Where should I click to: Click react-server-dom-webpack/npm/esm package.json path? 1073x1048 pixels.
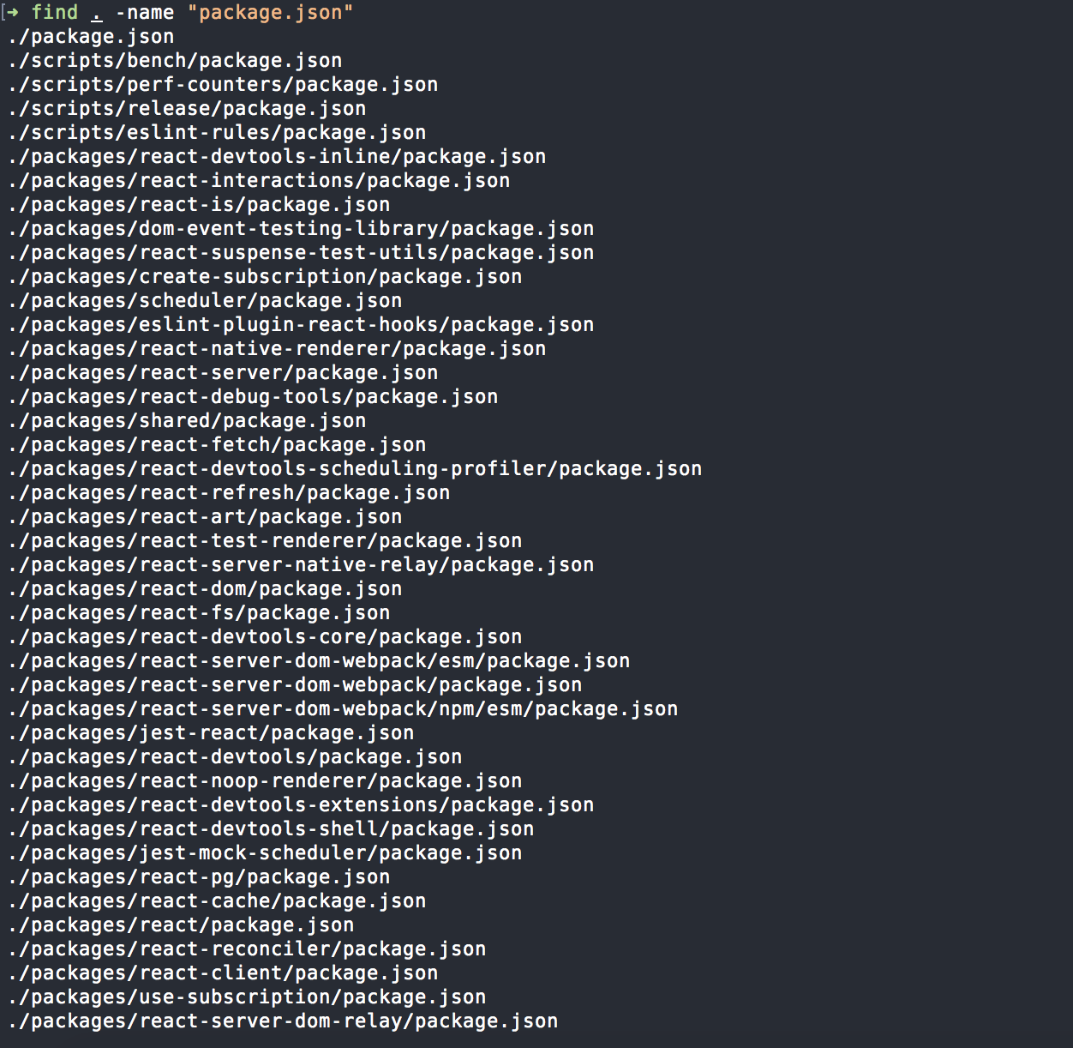pyautogui.click(x=343, y=708)
